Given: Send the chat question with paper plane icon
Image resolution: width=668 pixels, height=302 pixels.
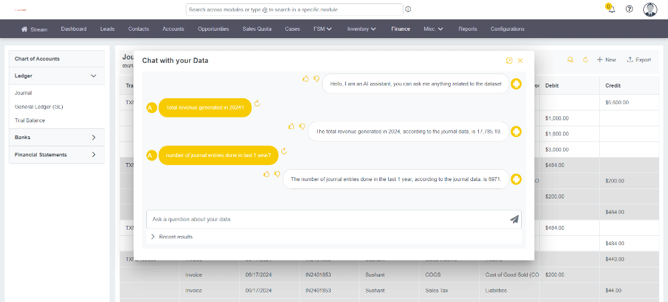Looking at the screenshot, I should 514,219.
